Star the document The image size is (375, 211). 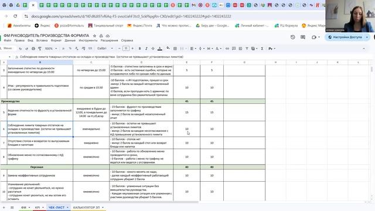[94, 36]
